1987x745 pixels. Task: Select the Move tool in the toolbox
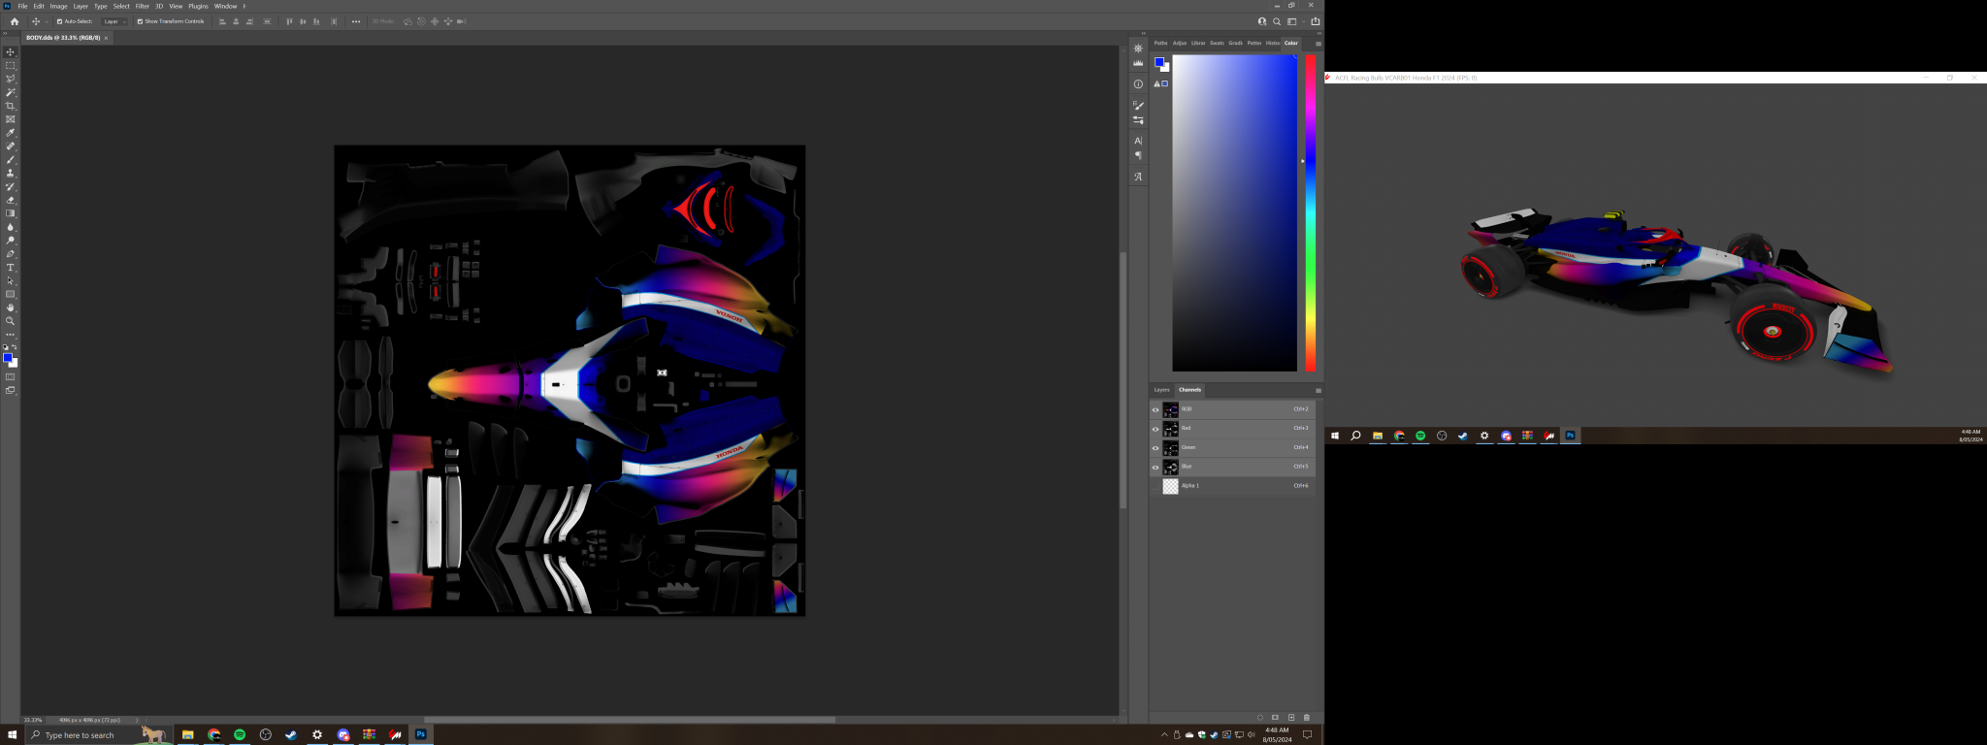[x=11, y=52]
